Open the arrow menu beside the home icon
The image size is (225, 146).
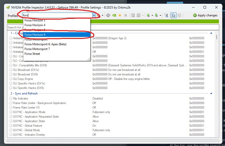coord(102,15)
